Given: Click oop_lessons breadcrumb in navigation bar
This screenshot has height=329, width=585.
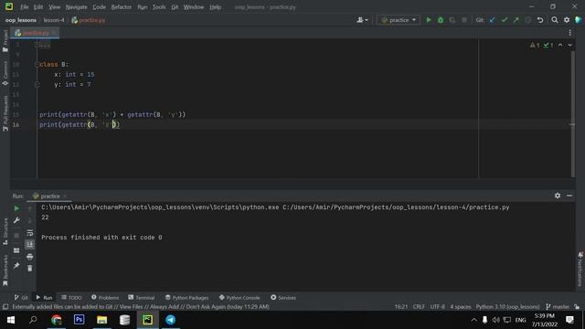Looking at the screenshot, I should (20, 20).
